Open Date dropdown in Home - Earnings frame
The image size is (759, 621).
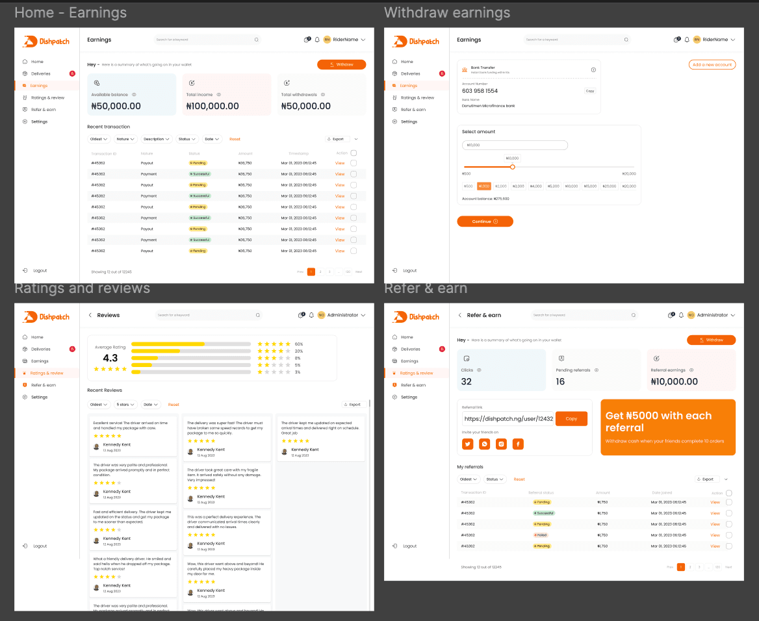(x=212, y=139)
